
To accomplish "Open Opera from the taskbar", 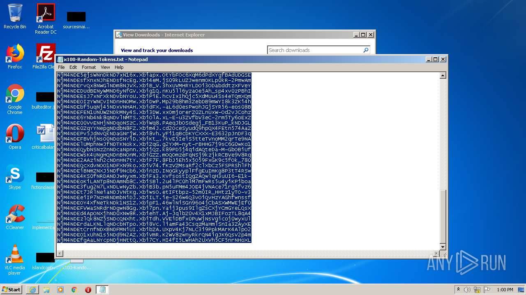I will [x=88, y=290].
